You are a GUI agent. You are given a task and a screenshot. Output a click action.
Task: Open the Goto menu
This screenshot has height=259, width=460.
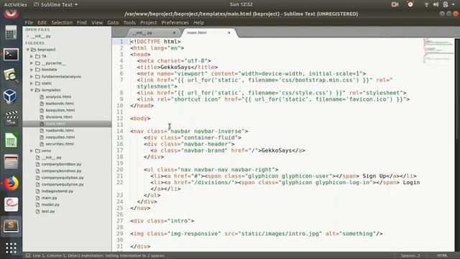[x=113, y=22]
